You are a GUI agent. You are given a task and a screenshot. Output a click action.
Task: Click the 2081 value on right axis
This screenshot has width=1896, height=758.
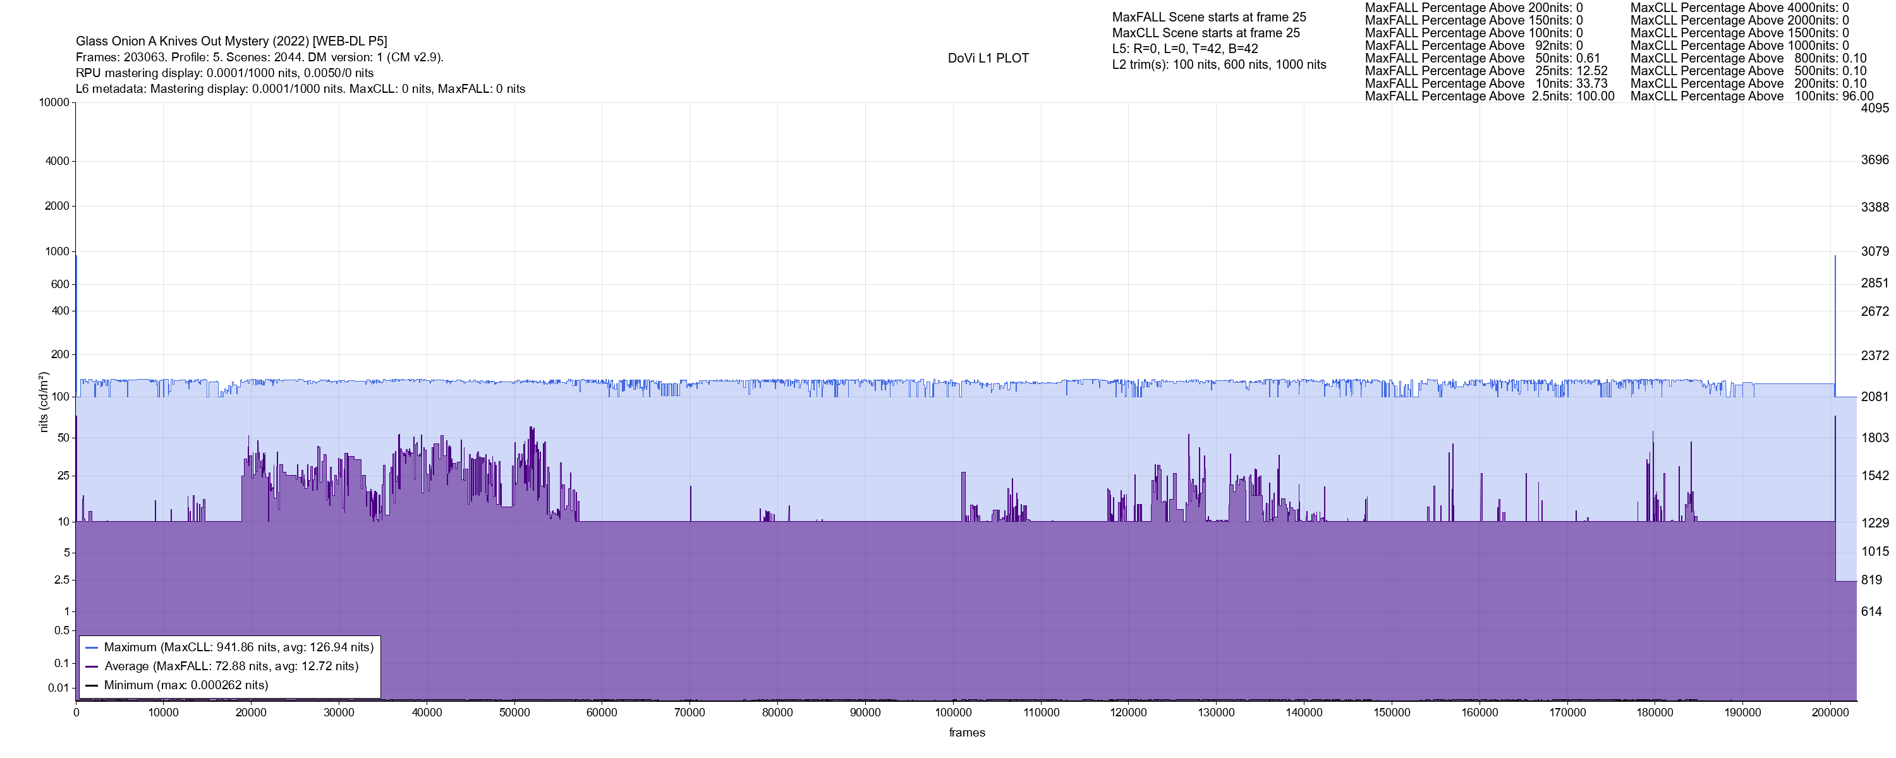(x=1875, y=397)
